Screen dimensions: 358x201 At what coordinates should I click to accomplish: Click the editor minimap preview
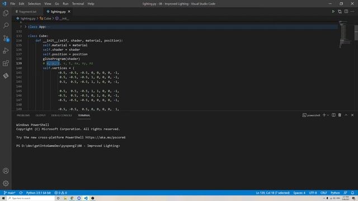[x=345, y=34]
